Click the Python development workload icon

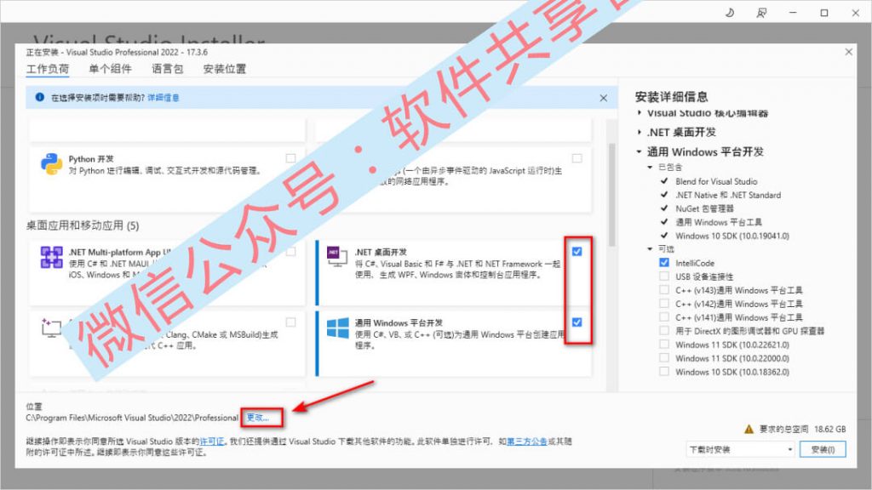pos(51,164)
